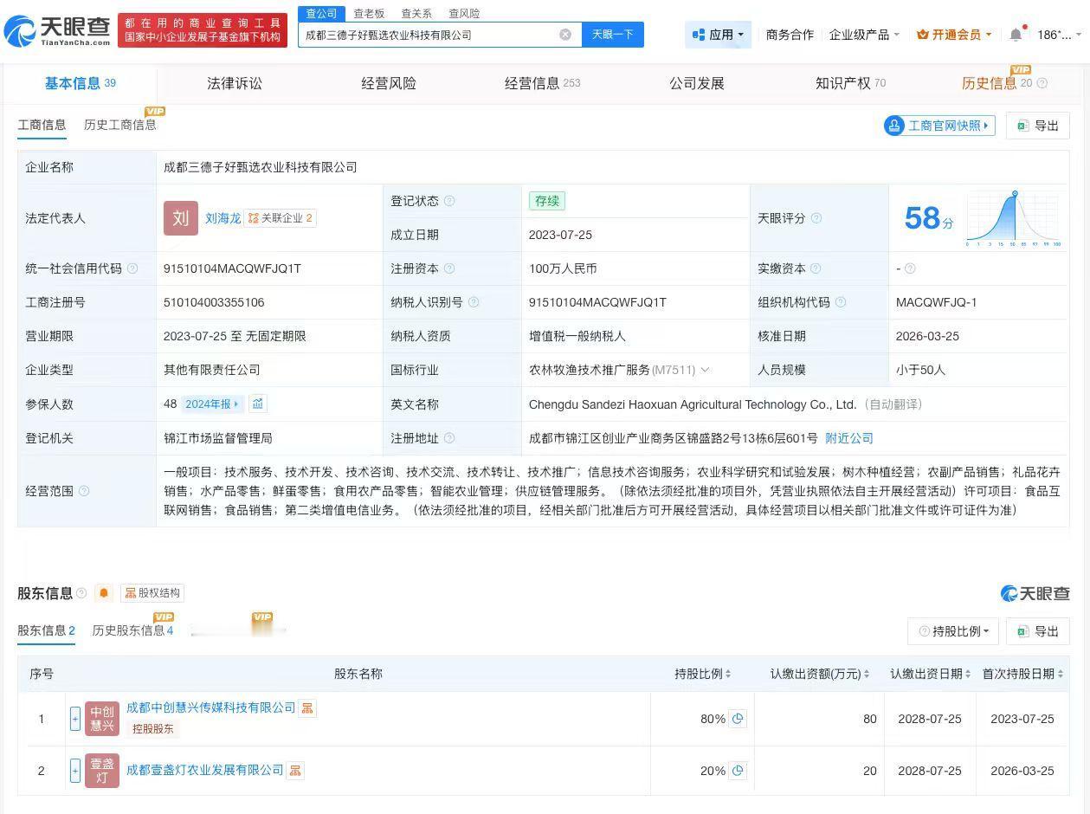1090x814 pixels.
Task: Click the orange bell beside 股东信息
Action: [104, 593]
